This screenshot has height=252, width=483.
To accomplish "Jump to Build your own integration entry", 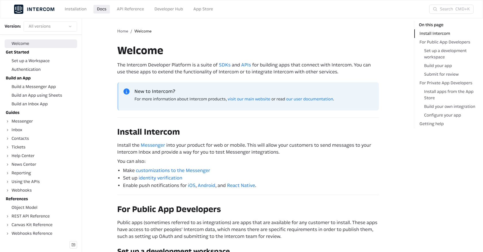I will point(450,107).
